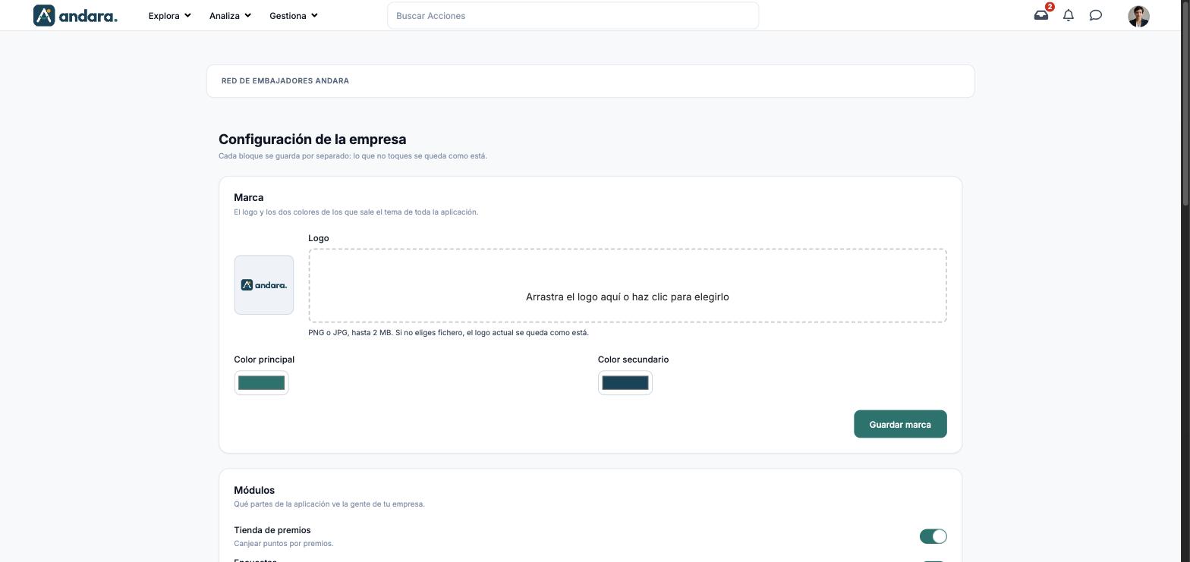Open the notifications bell

pyautogui.click(x=1069, y=15)
